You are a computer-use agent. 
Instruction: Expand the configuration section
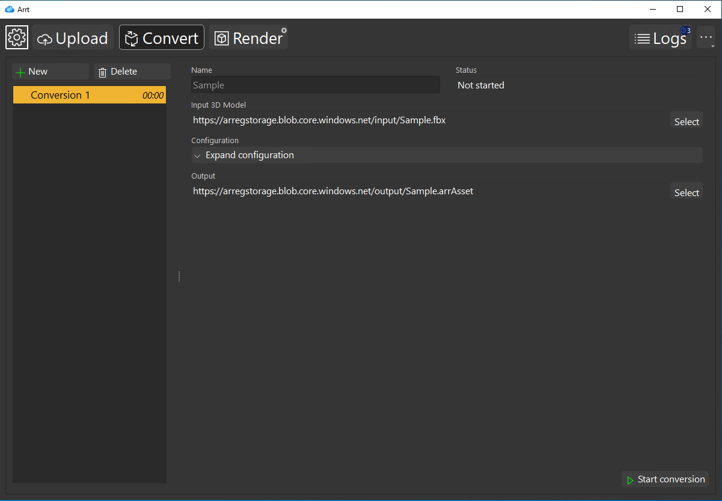pyautogui.click(x=447, y=155)
